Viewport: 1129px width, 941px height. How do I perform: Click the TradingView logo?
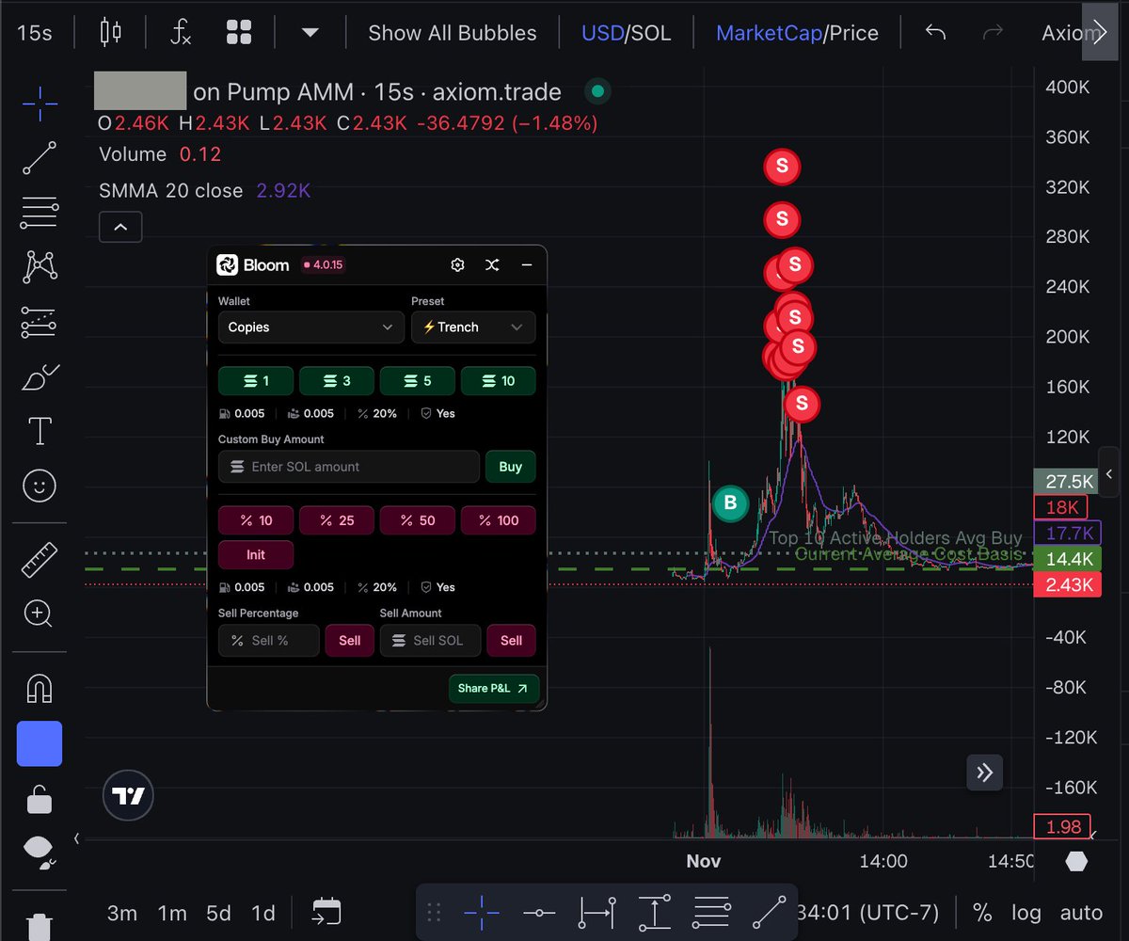[128, 796]
